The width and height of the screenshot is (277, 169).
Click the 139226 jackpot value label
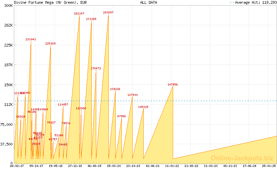(115, 89)
